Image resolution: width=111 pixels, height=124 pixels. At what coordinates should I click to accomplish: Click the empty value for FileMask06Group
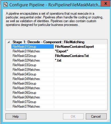tap(81, 93)
